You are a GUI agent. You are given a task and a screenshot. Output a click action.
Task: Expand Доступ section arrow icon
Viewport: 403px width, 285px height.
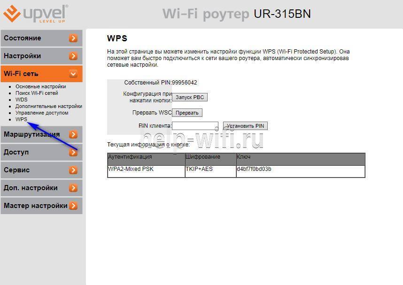pos(73,152)
